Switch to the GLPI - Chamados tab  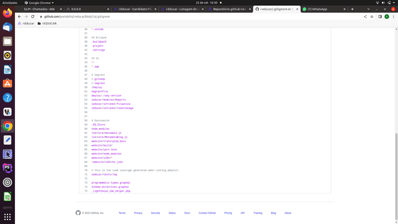39,9
